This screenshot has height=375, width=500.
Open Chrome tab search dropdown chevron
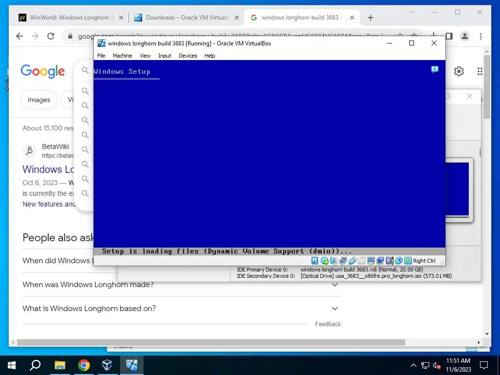tap(412, 12)
